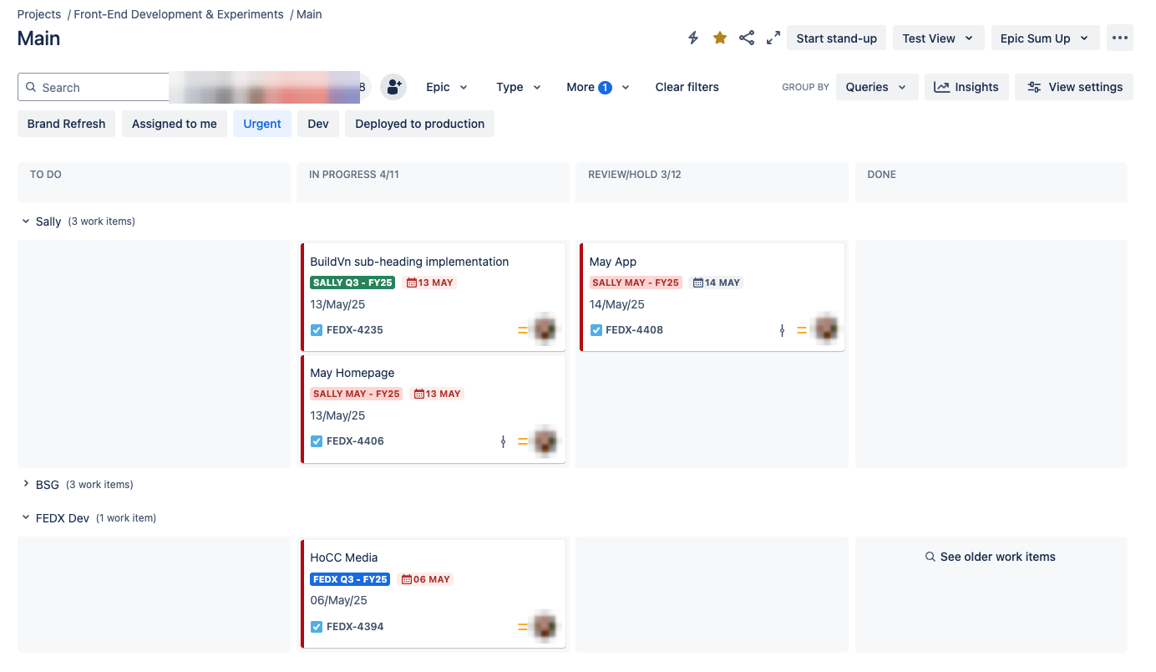Open the development commit icon on FEDX-4406

pos(503,441)
